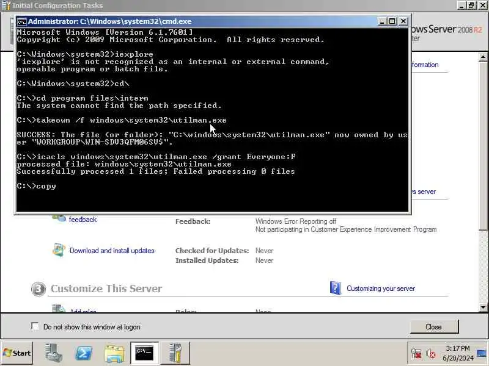Click scrollbar down arrow in Initial Configuration Tasks
This screenshot has height=366, width=489.
(x=483, y=307)
